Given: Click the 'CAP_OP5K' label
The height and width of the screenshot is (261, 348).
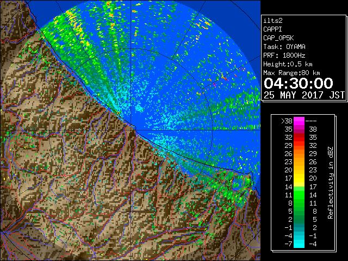Looking at the screenshot, I should (x=278, y=38).
